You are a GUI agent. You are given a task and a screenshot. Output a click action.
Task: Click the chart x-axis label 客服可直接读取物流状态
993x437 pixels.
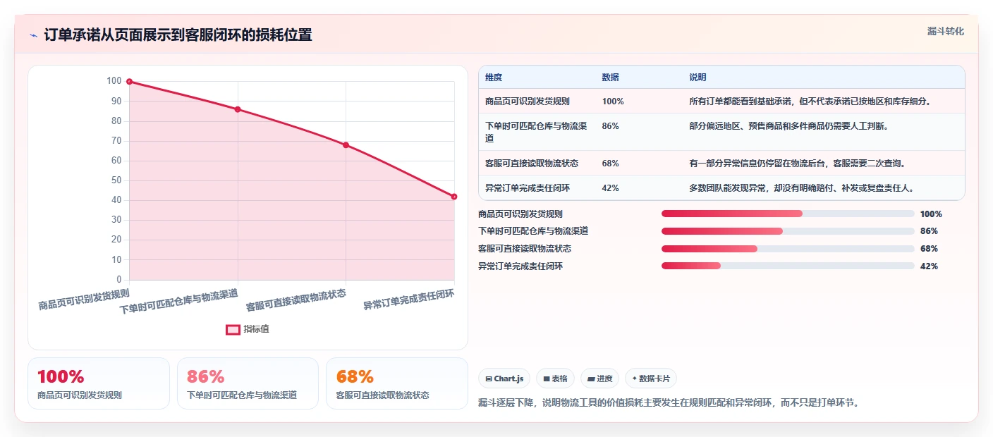coord(296,301)
